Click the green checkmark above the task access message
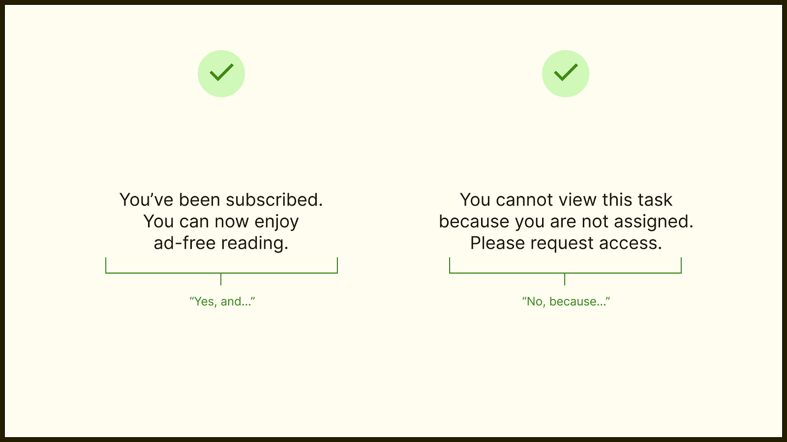This screenshot has height=442, width=787. pos(565,73)
